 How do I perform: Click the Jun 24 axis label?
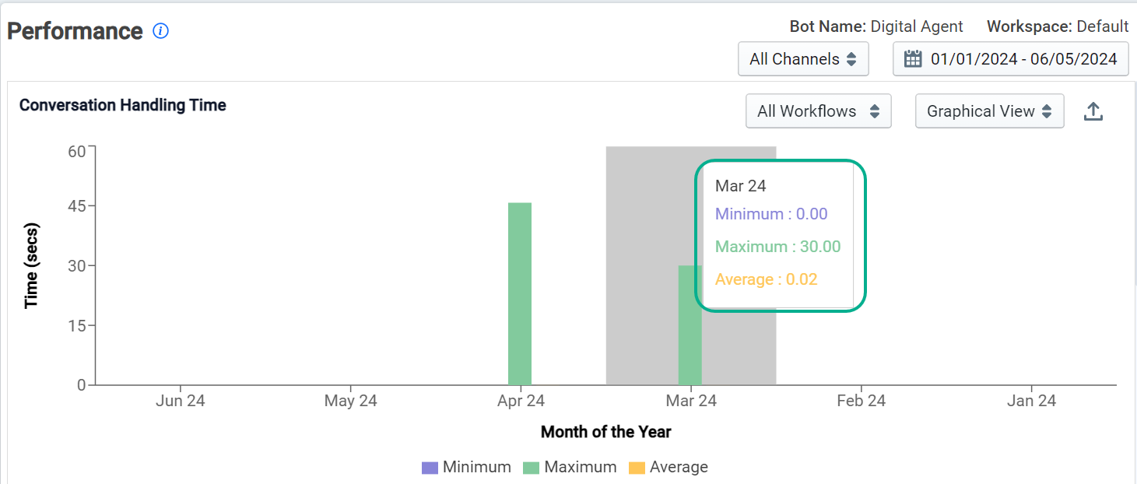pyautogui.click(x=181, y=401)
